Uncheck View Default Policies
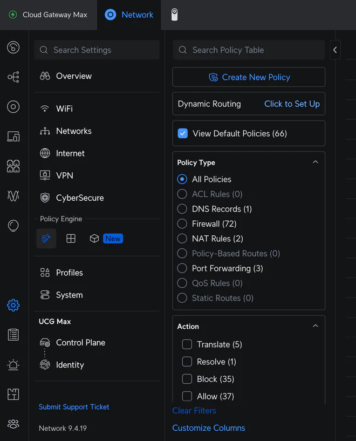The height and width of the screenshot is (441, 356). [183, 133]
